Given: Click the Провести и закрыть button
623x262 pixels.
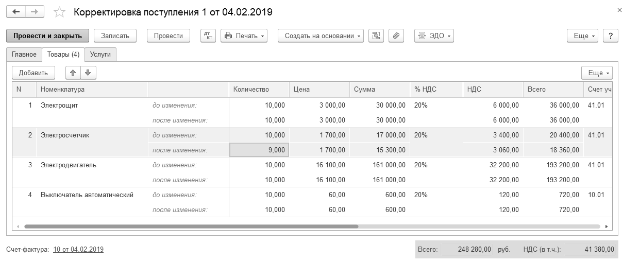Looking at the screenshot, I should coord(47,36).
